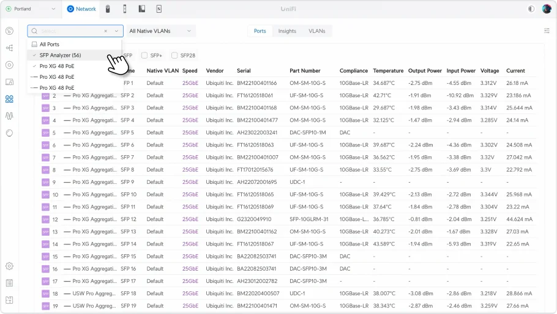Sort by the Part Number column header
Image resolution: width=557 pixels, height=314 pixels.
click(305, 70)
